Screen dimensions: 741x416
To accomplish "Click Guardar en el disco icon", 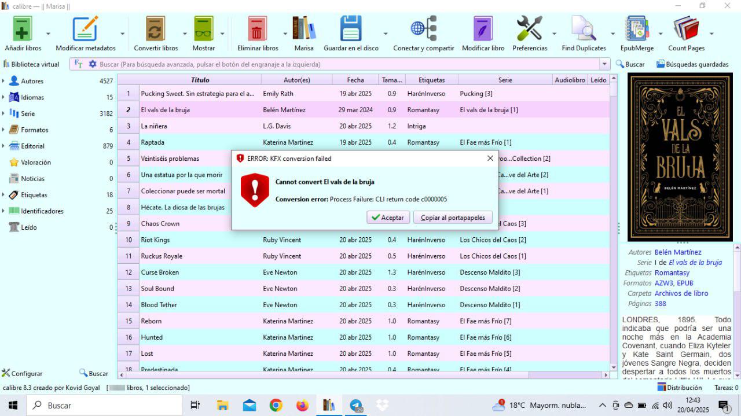I will point(351,28).
